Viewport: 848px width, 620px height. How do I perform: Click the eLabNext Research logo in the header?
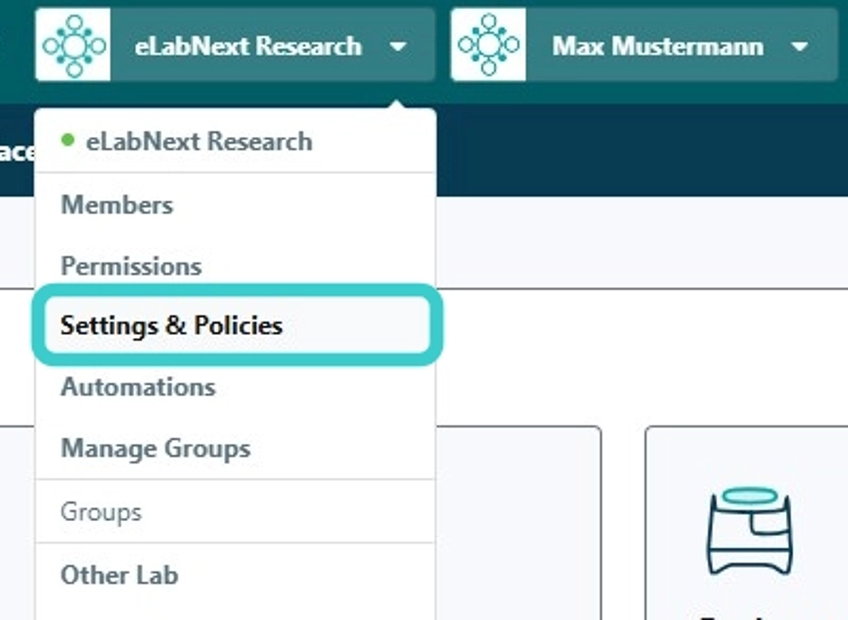coord(73,45)
